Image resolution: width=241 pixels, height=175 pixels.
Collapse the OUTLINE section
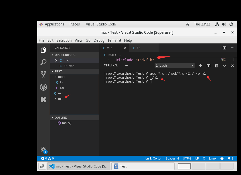point(52,117)
